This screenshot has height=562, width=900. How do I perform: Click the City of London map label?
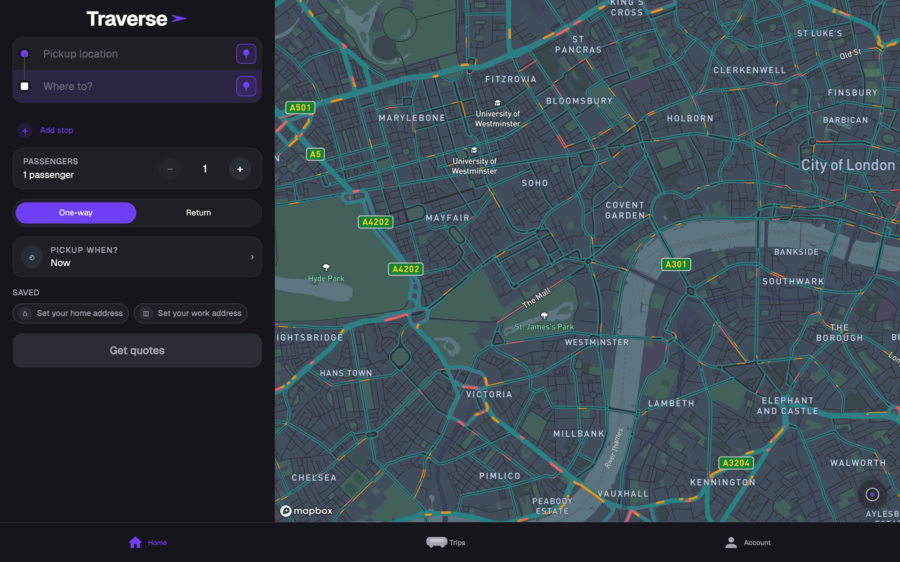(848, 165)
